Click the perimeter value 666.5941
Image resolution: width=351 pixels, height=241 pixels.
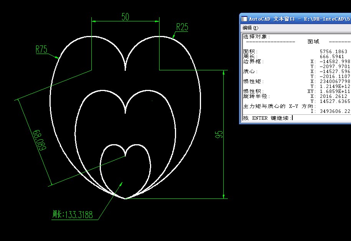click(x=332, y=57)
